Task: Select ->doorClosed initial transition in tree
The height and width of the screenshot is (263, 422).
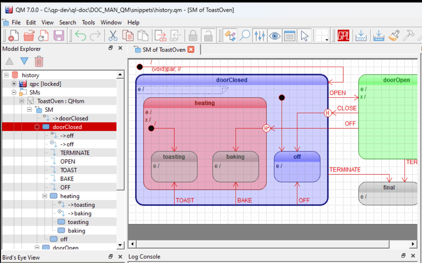Action: (x=70, y=118)
